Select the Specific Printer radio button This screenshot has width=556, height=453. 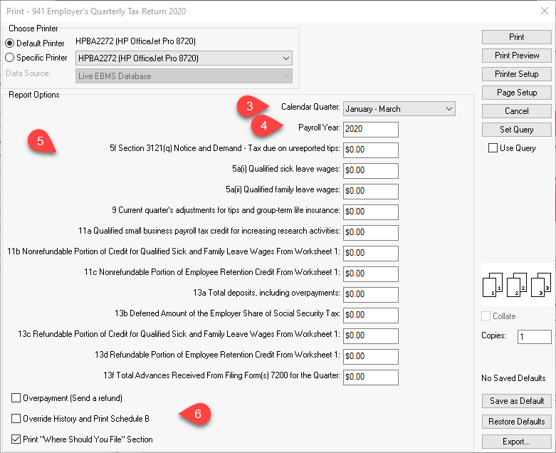pyautogui.click(x=10, y=58)
